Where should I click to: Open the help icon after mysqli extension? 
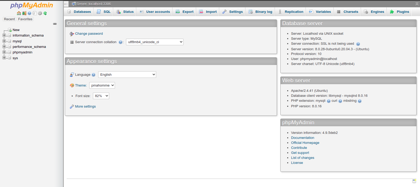[x=329, y=101]
